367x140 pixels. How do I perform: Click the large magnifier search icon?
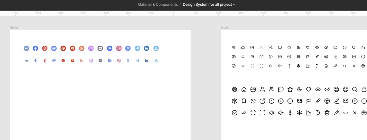(355, 89)
